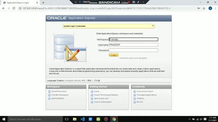Image resolution: width=218 pixels, height=122 pixels.
Task: Open Oracle Technology Network link
Action: 106,95
